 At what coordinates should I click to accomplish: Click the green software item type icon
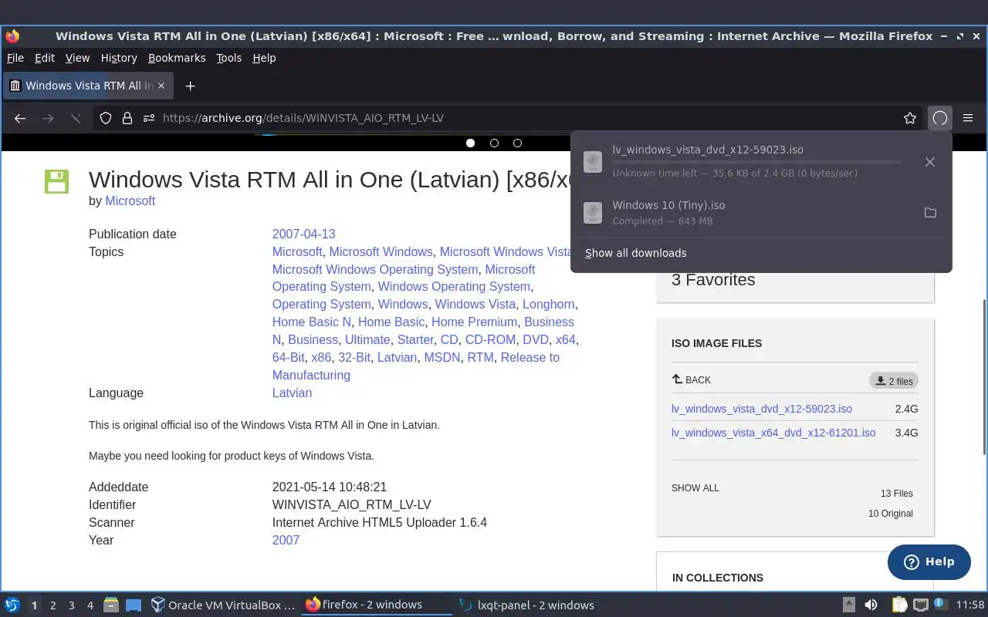tap(56, 181)
